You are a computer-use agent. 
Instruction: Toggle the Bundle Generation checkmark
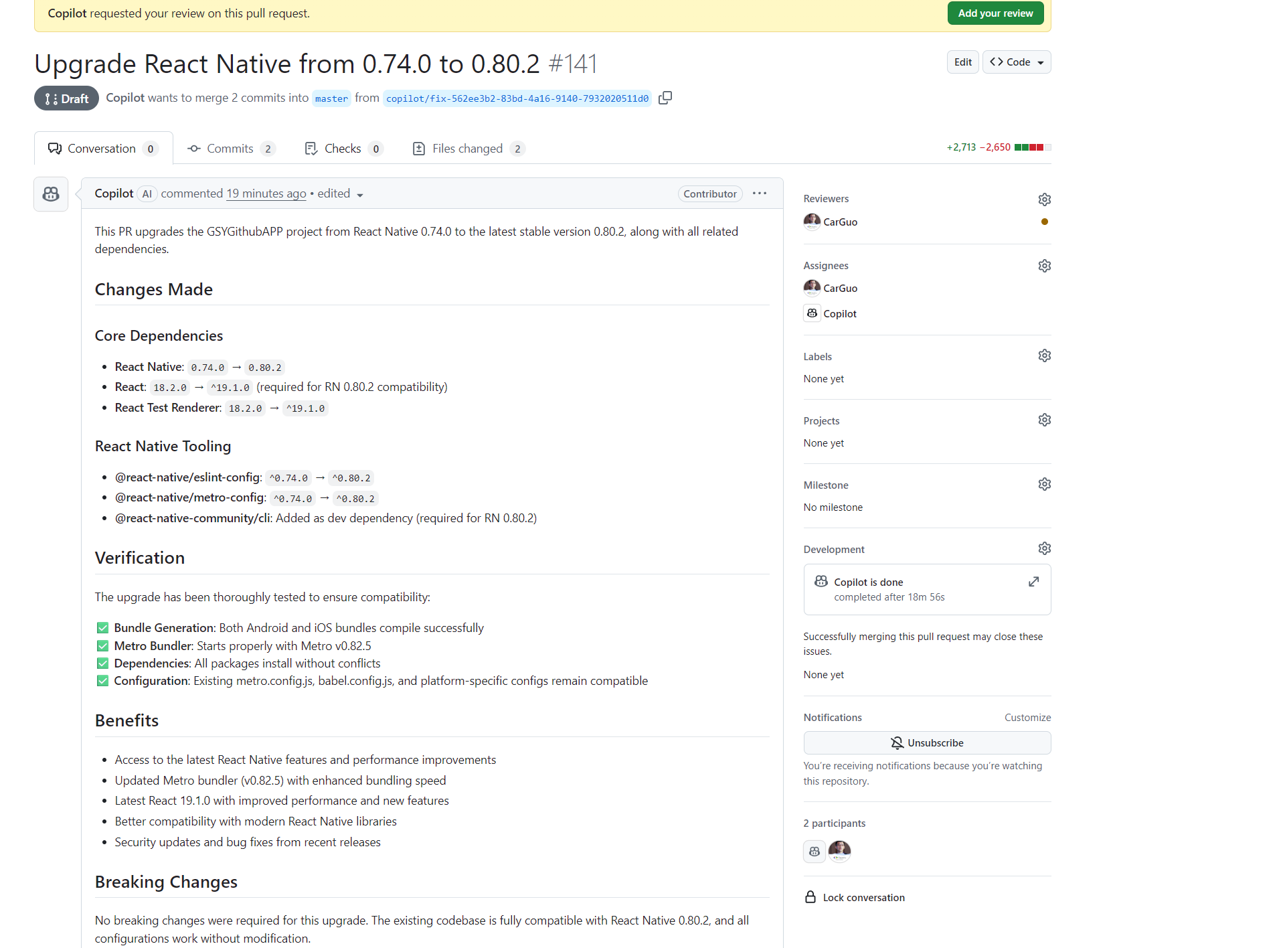coord(102,628)
